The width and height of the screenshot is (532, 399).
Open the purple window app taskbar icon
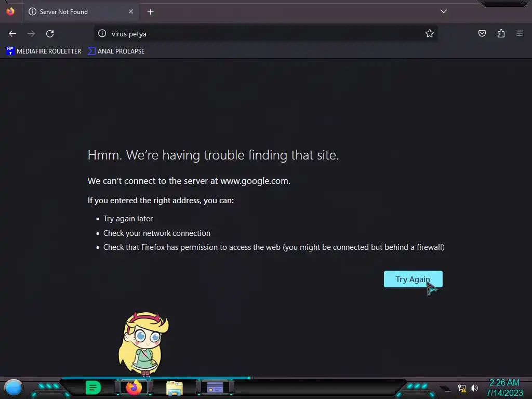215,388
